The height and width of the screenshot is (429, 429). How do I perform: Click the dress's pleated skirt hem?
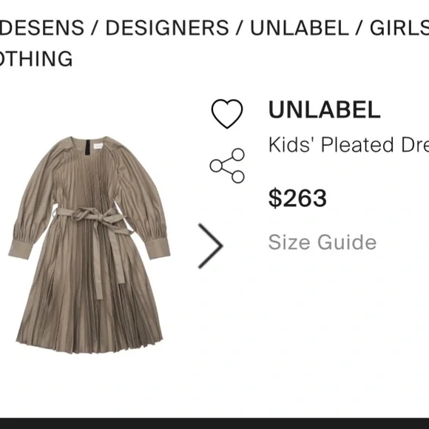click(x=90, y=345)
